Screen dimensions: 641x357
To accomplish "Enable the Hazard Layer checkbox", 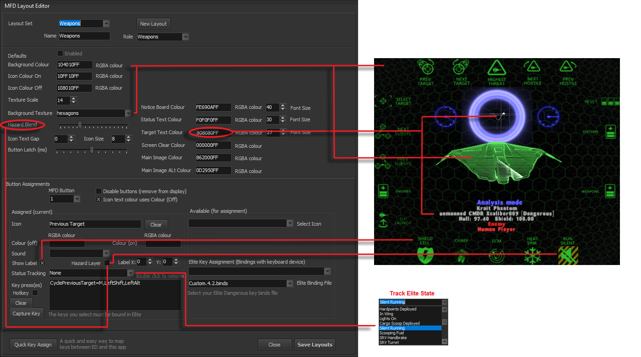I will pos(107,263).
